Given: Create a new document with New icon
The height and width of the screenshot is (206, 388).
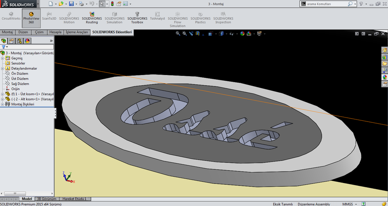Looking at the screenshot, I should pos(51,4).
